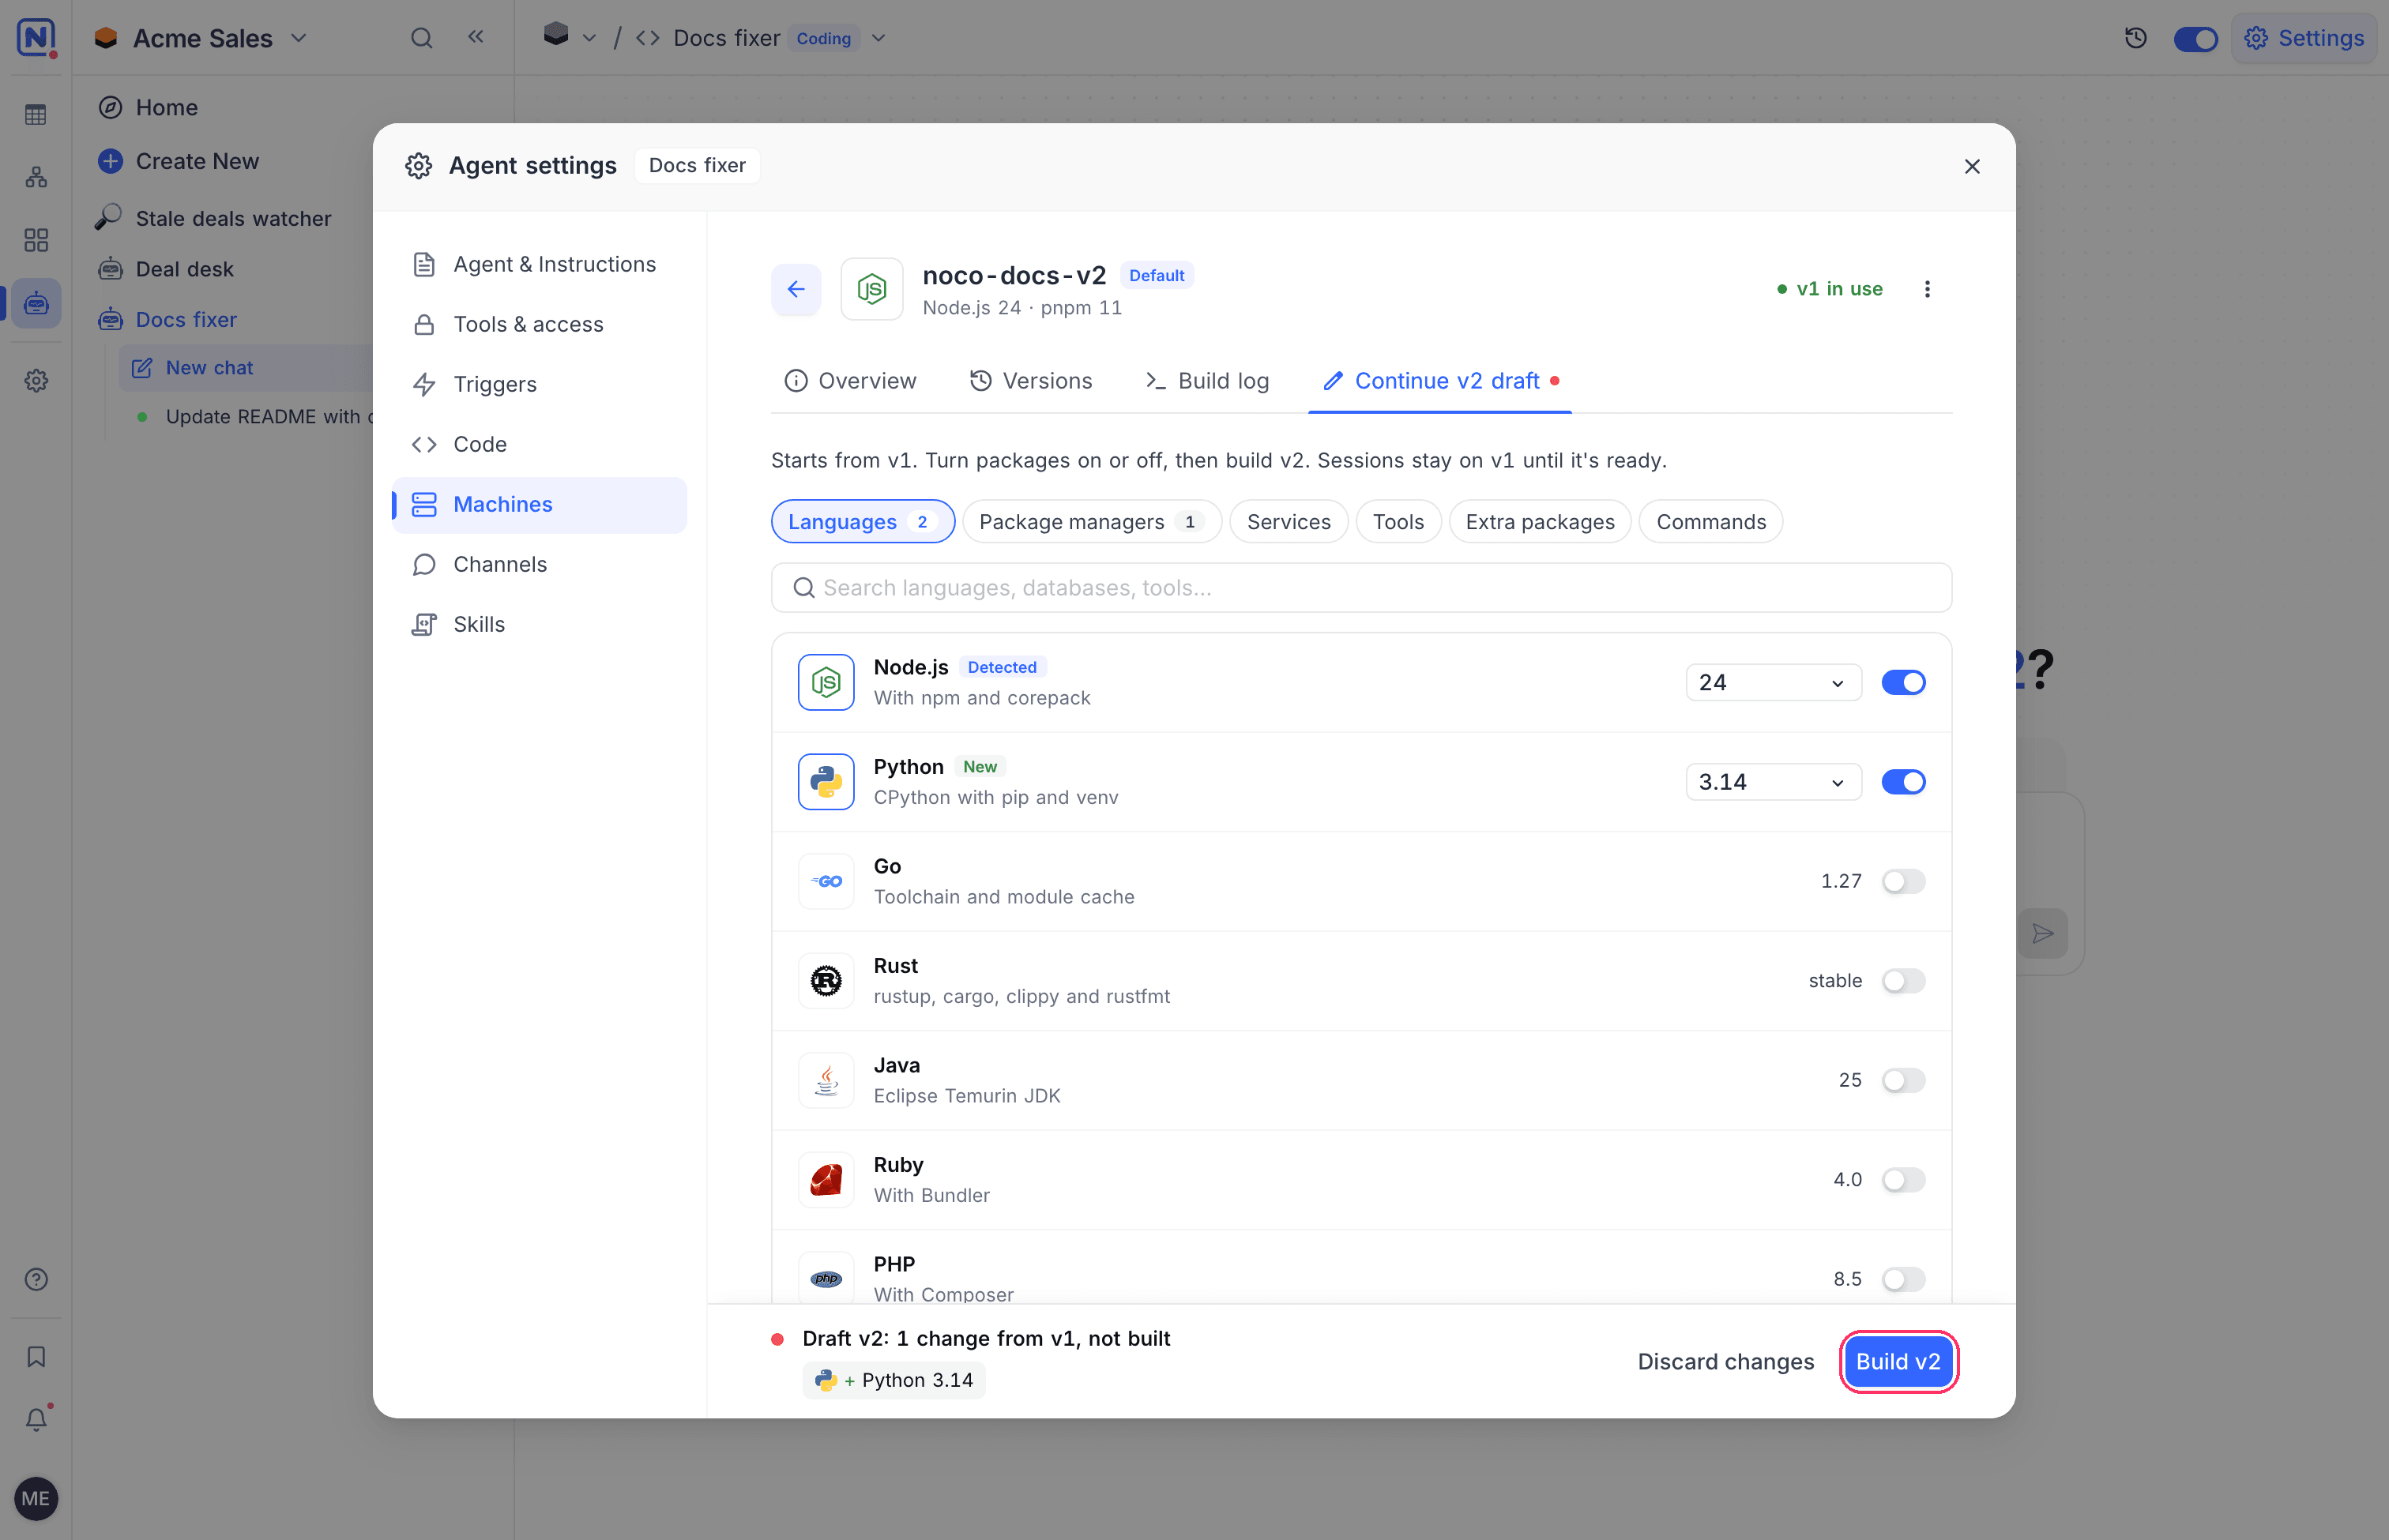
Task: Enable the Java toggle
Action: 1903,1080
